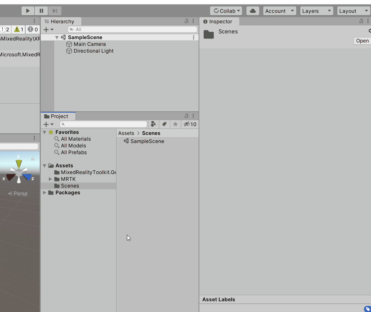Viewport: 371px width, 312px height.
Task: Open the cloud Services button
Action: pyautogui.click(x=253, y=11)
